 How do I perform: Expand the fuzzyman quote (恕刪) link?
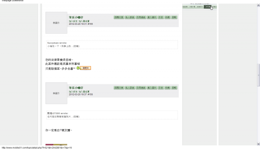pos(76,46)
